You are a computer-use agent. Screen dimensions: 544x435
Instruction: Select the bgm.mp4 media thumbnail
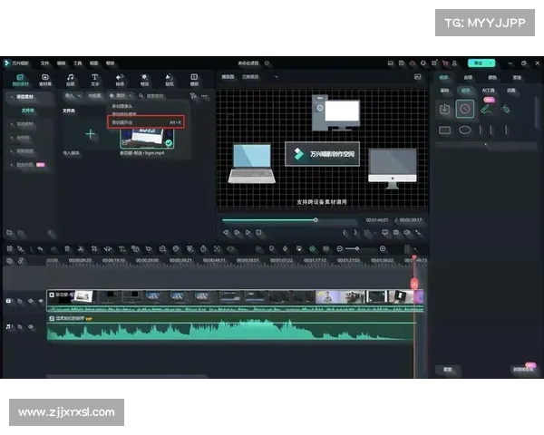click(146, 136)
